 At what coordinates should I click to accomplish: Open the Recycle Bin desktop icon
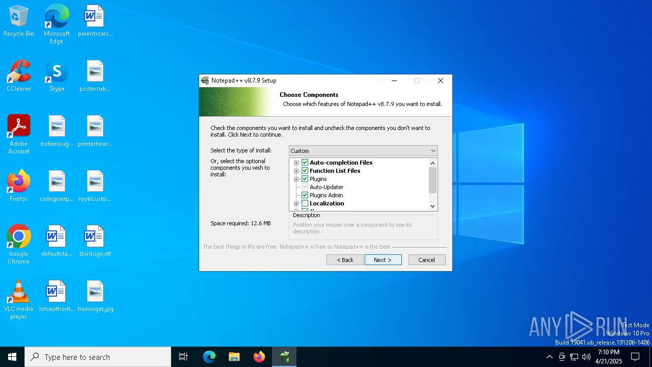click(x=19, y=21)
